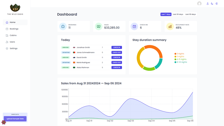Switch to Last 90 days filter
This screenshot has height=126, width=224.
click(x=190, y=14)
